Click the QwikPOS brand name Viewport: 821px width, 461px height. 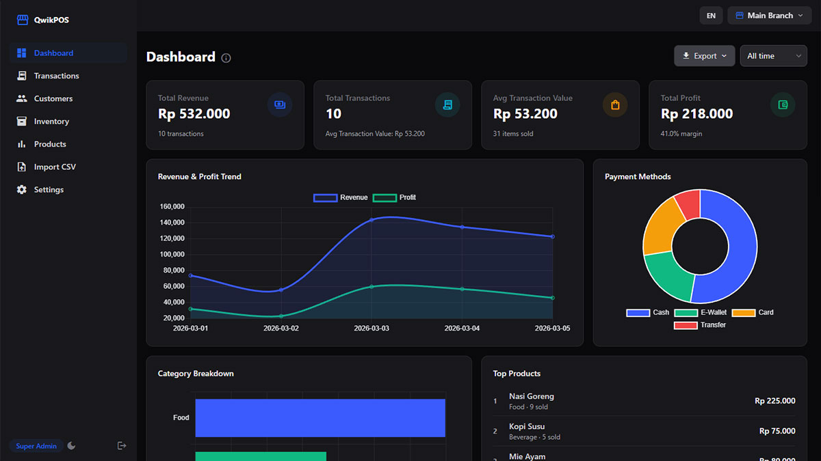(x=51, y=20)
